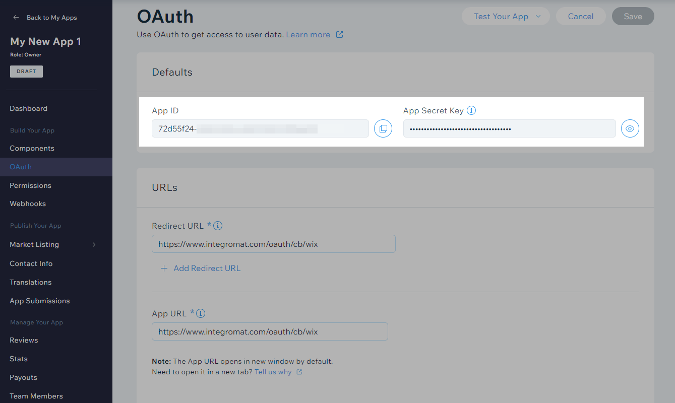675x403 pixels.
Task: Click the Save button
Action: tap(633, 17)
